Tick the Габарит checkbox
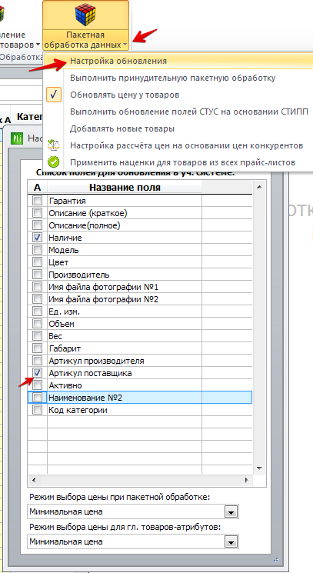The height and width of the screenshot is (573, 313). 37,348
